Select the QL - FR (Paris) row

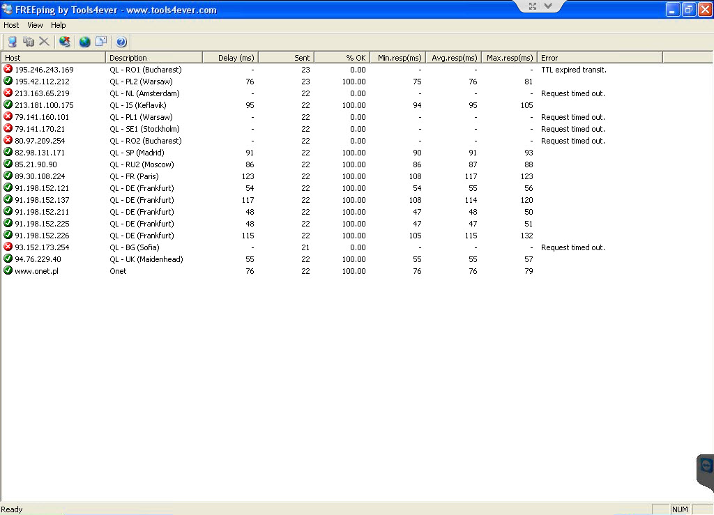pyautogui.click(x=134, y=176)
